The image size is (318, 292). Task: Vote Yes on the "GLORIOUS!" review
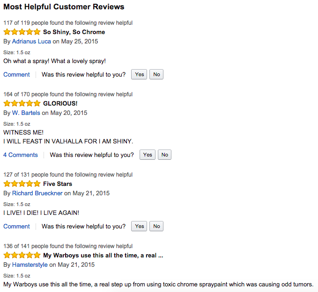point(148,155)
